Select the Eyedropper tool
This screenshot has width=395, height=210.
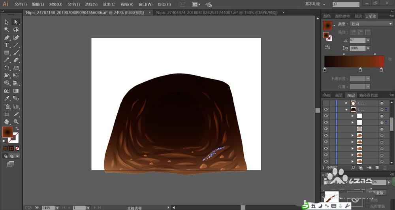7,98
